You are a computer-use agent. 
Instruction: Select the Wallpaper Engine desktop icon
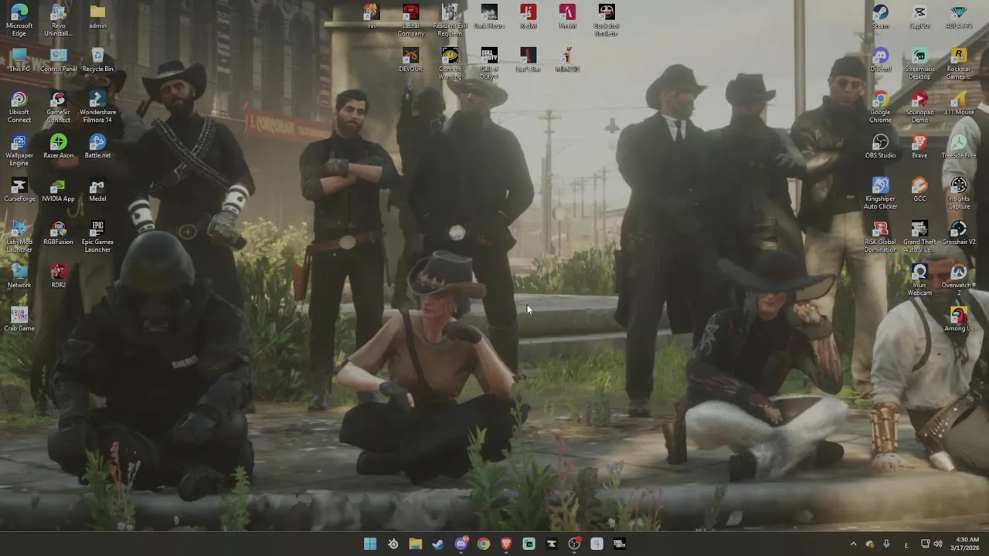point(19,150)
